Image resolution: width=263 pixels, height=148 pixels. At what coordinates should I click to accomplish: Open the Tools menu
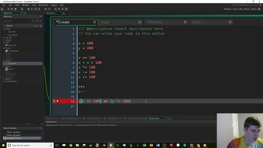(x=34, y=5)
